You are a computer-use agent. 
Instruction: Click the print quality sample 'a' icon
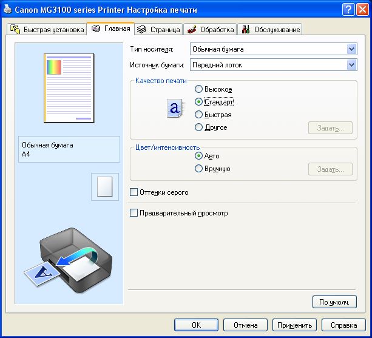point(175,108)
